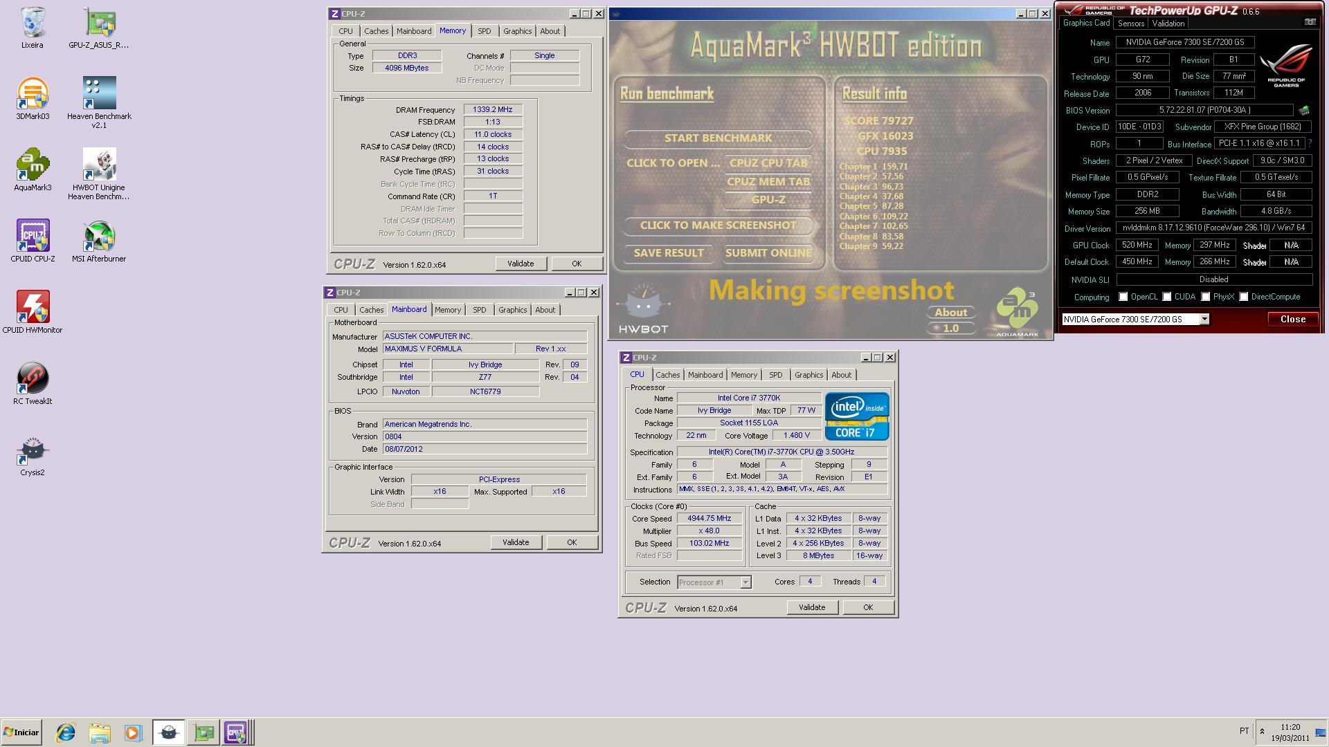Click CPUZ MEM TAB button

click(x=768, y=182)
